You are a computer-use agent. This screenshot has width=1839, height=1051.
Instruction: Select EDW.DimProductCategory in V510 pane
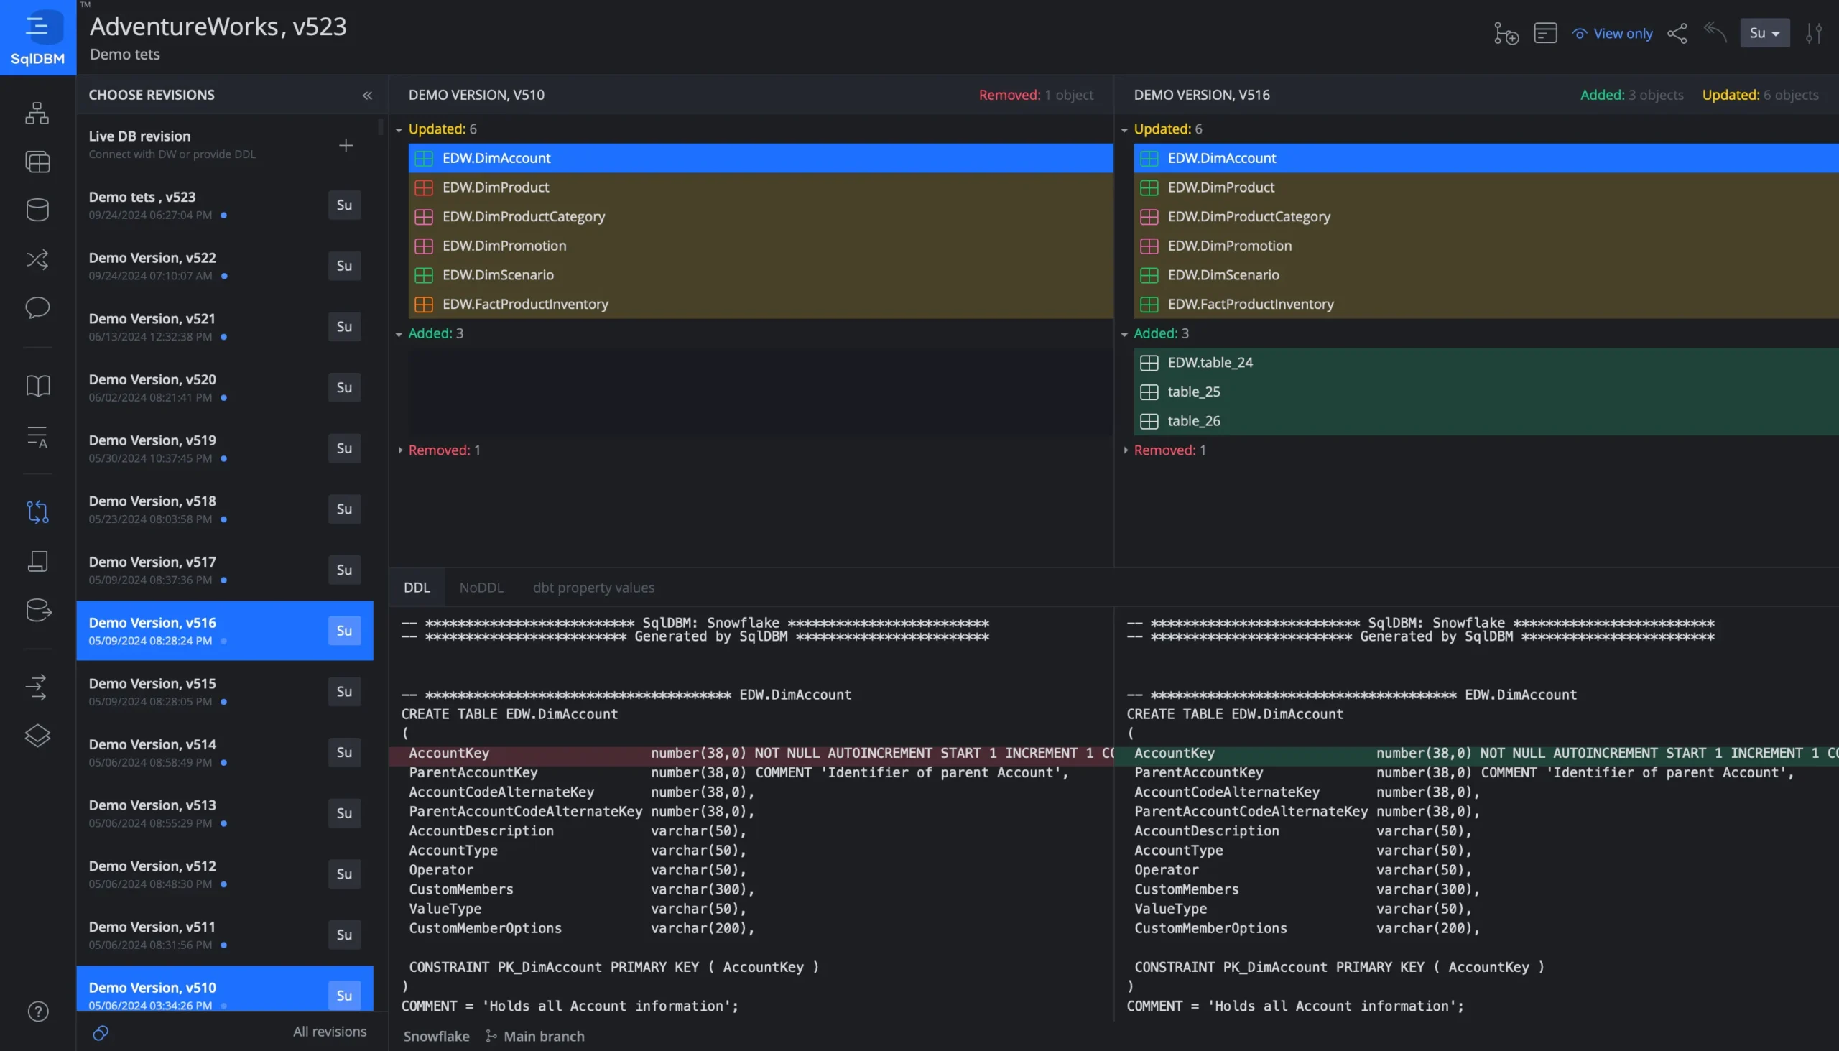pos(761,216)
